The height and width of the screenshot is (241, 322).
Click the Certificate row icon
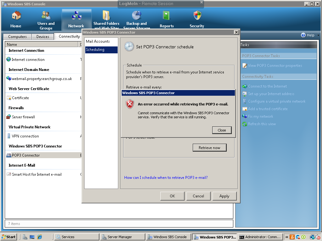[x=8, y=98]
